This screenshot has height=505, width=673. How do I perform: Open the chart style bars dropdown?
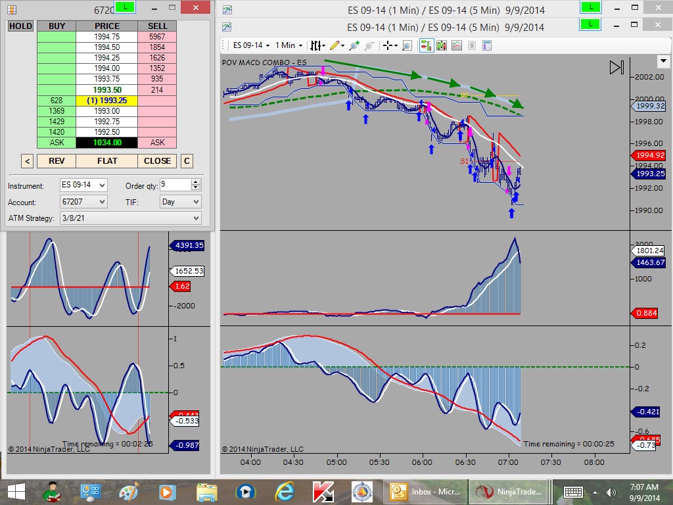click(318, 45)
